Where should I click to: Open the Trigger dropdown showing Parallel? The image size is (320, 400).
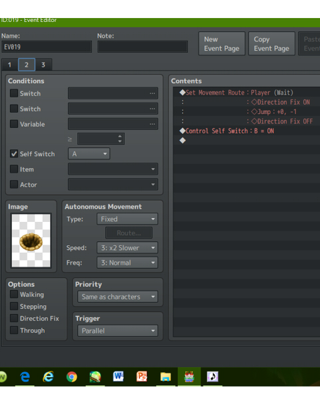117,331
